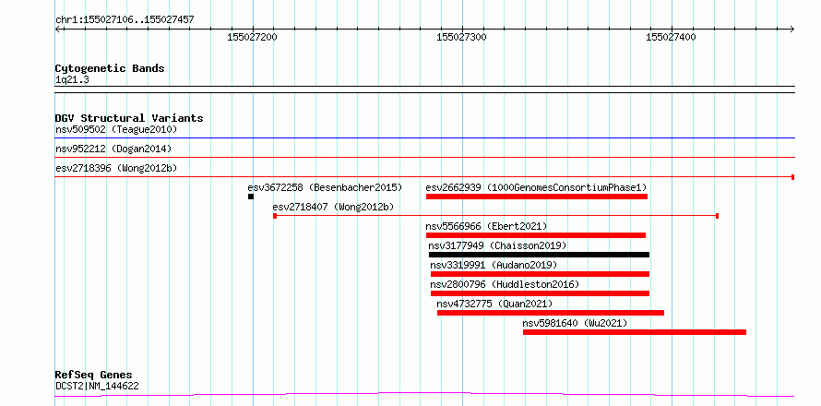Image resolution: width=821 pixels, height=406 pixels.
Task: Select the 1q21.3 band label
Action: 72,80
